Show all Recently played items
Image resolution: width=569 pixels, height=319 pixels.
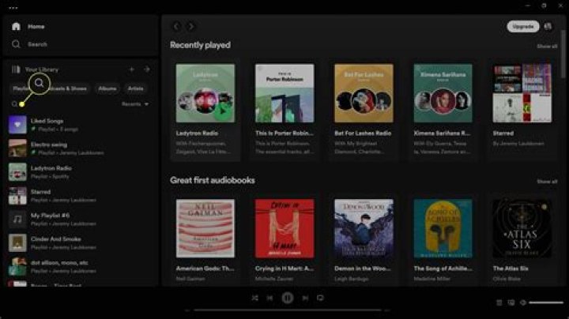(x=547, y=47)
